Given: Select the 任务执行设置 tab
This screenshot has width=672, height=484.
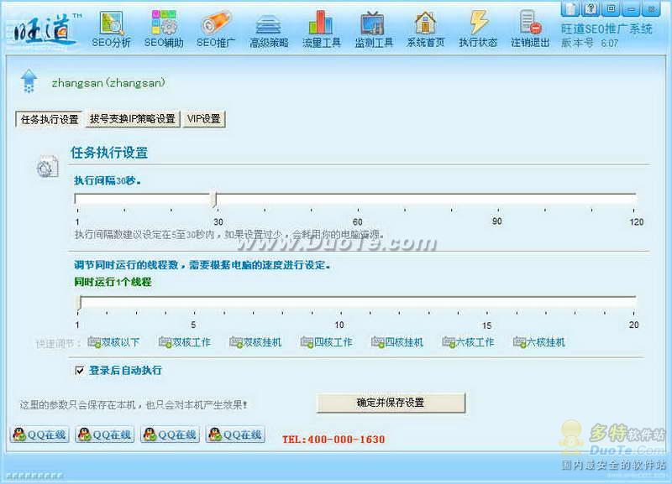Looking at the screenshot, I should pyautogui.click(x=49, y=119).
